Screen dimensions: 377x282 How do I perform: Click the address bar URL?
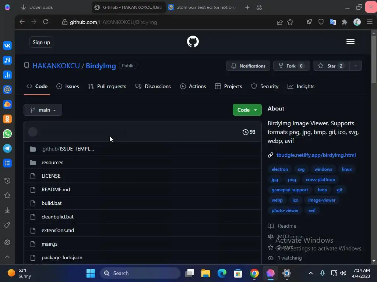click(x=113, y=22)
